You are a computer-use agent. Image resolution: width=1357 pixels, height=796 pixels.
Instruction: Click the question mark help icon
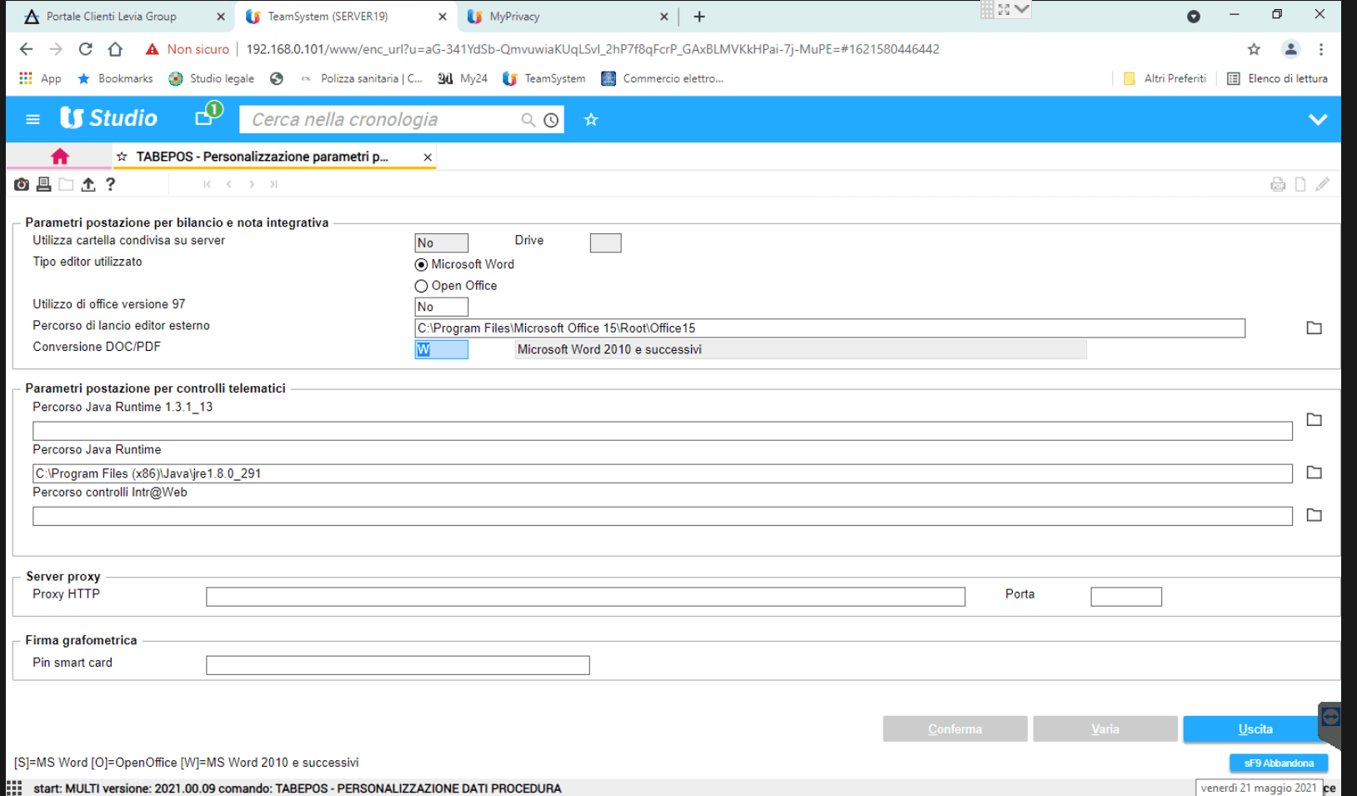[110, 184]
